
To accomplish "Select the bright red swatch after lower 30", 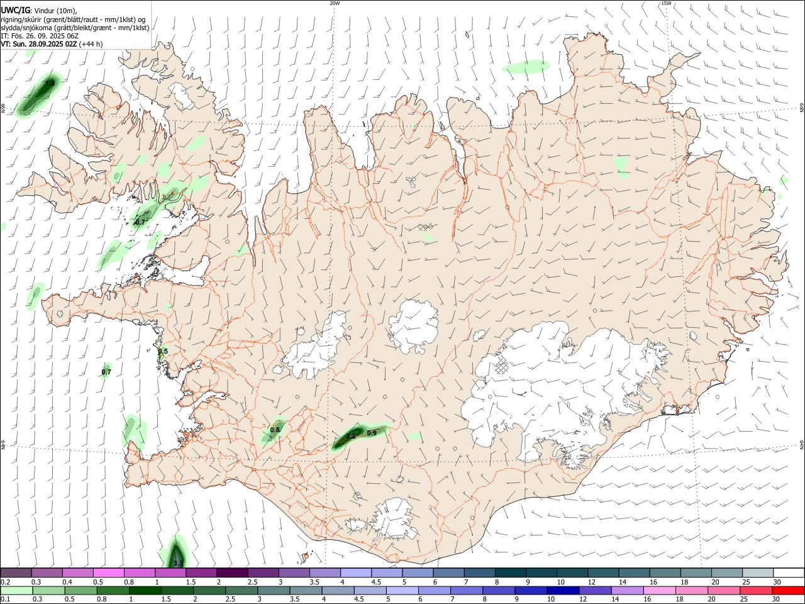I will (x=787, y=590).
